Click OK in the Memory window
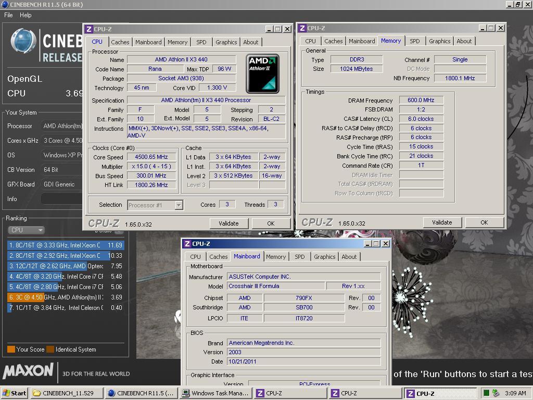533x400 pixels. click(484, 222)
